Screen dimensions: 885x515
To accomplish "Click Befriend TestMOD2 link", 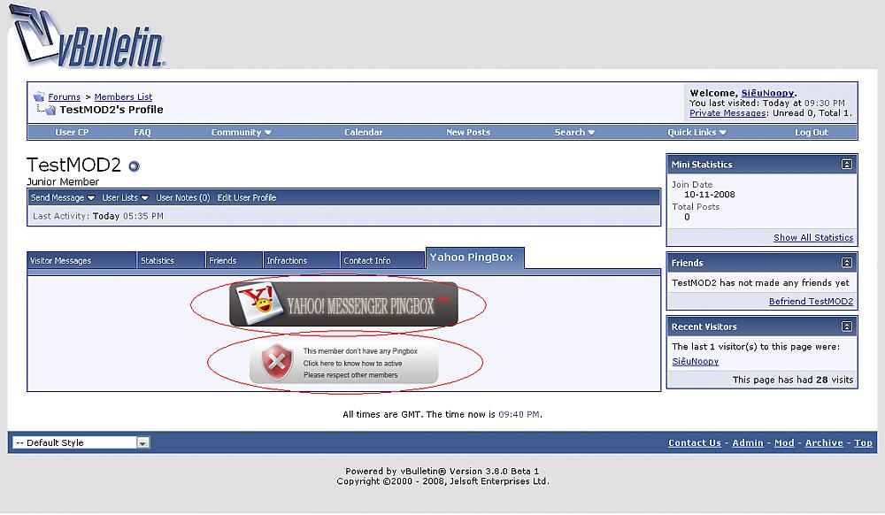I will (811, 302).
